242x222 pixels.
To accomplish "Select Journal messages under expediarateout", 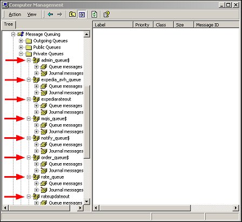I will (x=66, y=112).
